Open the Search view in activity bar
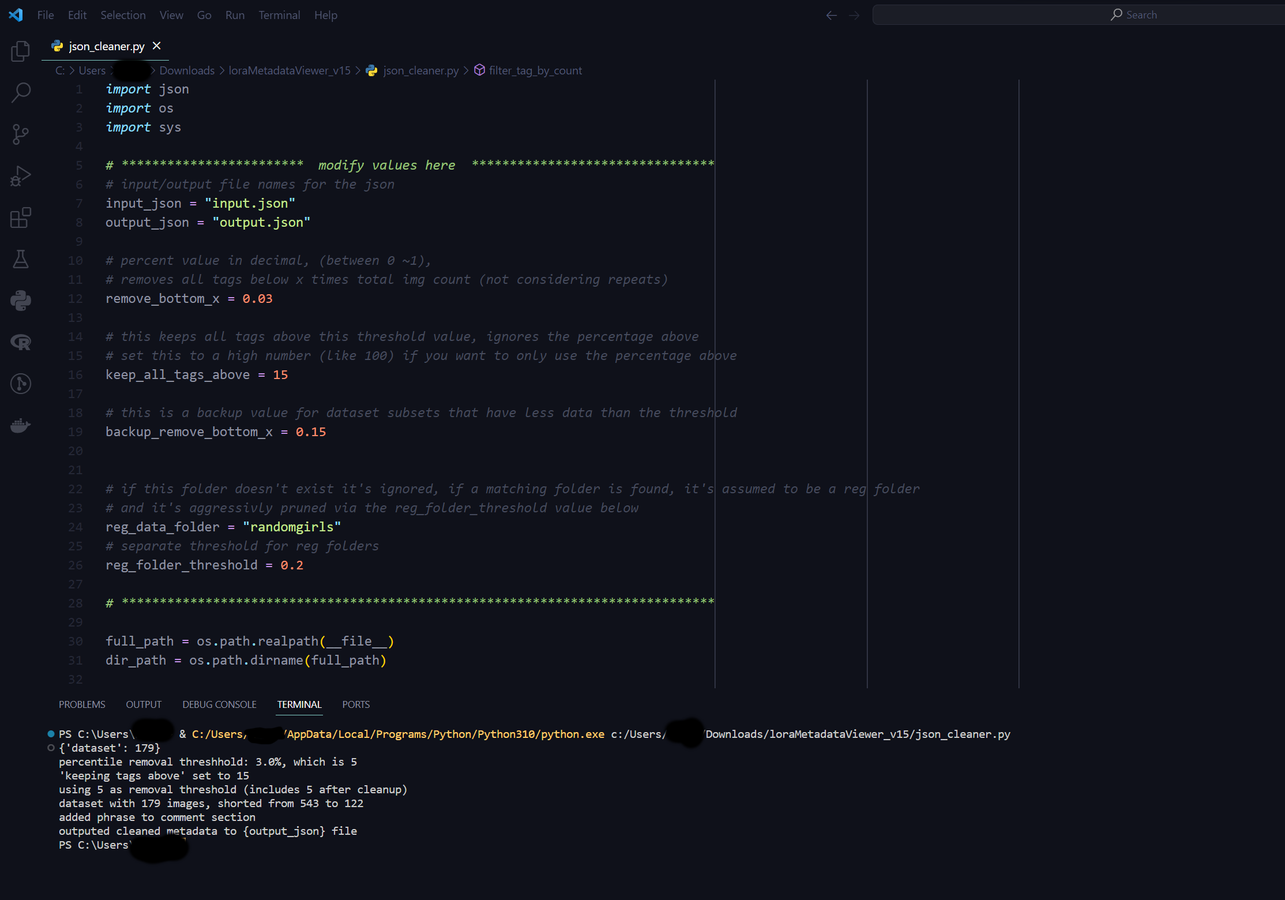 tap(20, 92)
